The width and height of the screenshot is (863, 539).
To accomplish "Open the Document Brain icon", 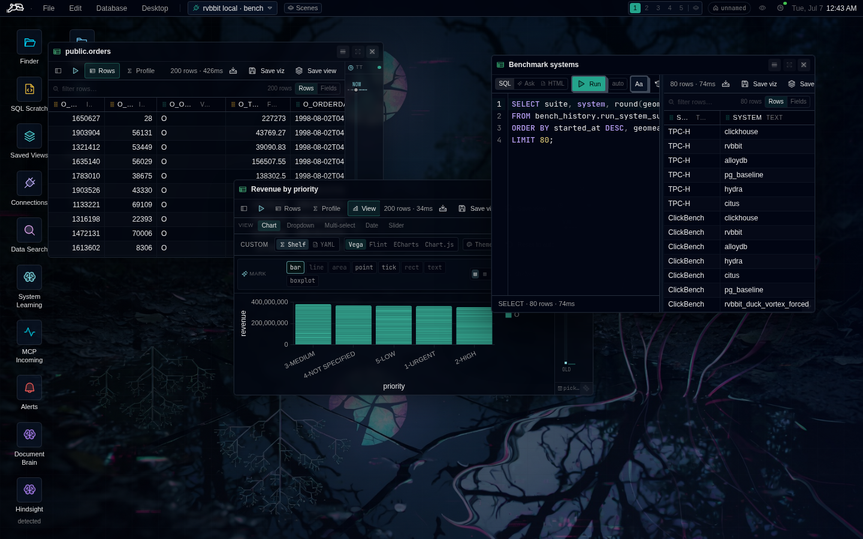I will click(29, 435).
